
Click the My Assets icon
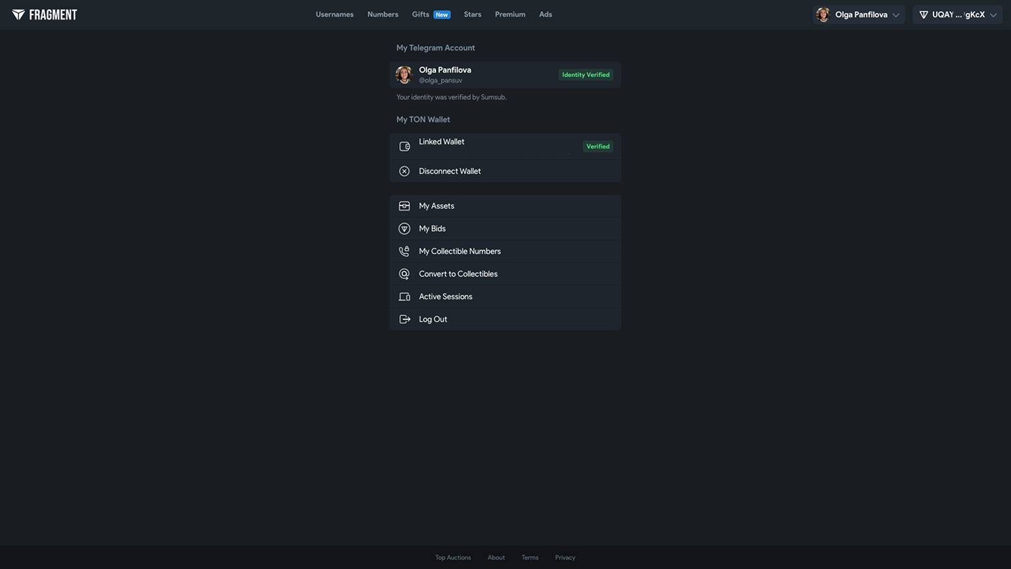(404, 206)
